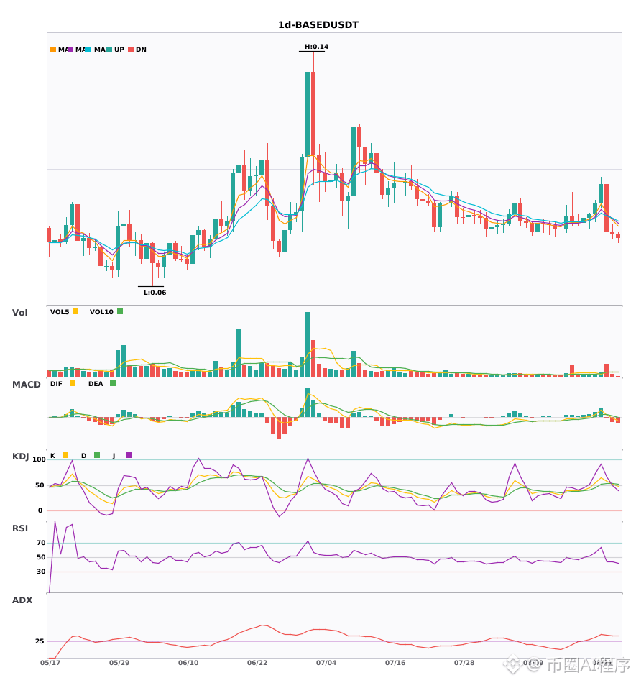This screenshot has height=683, width=636.
Task: Click the UP legend text
Action: (119, 50)
